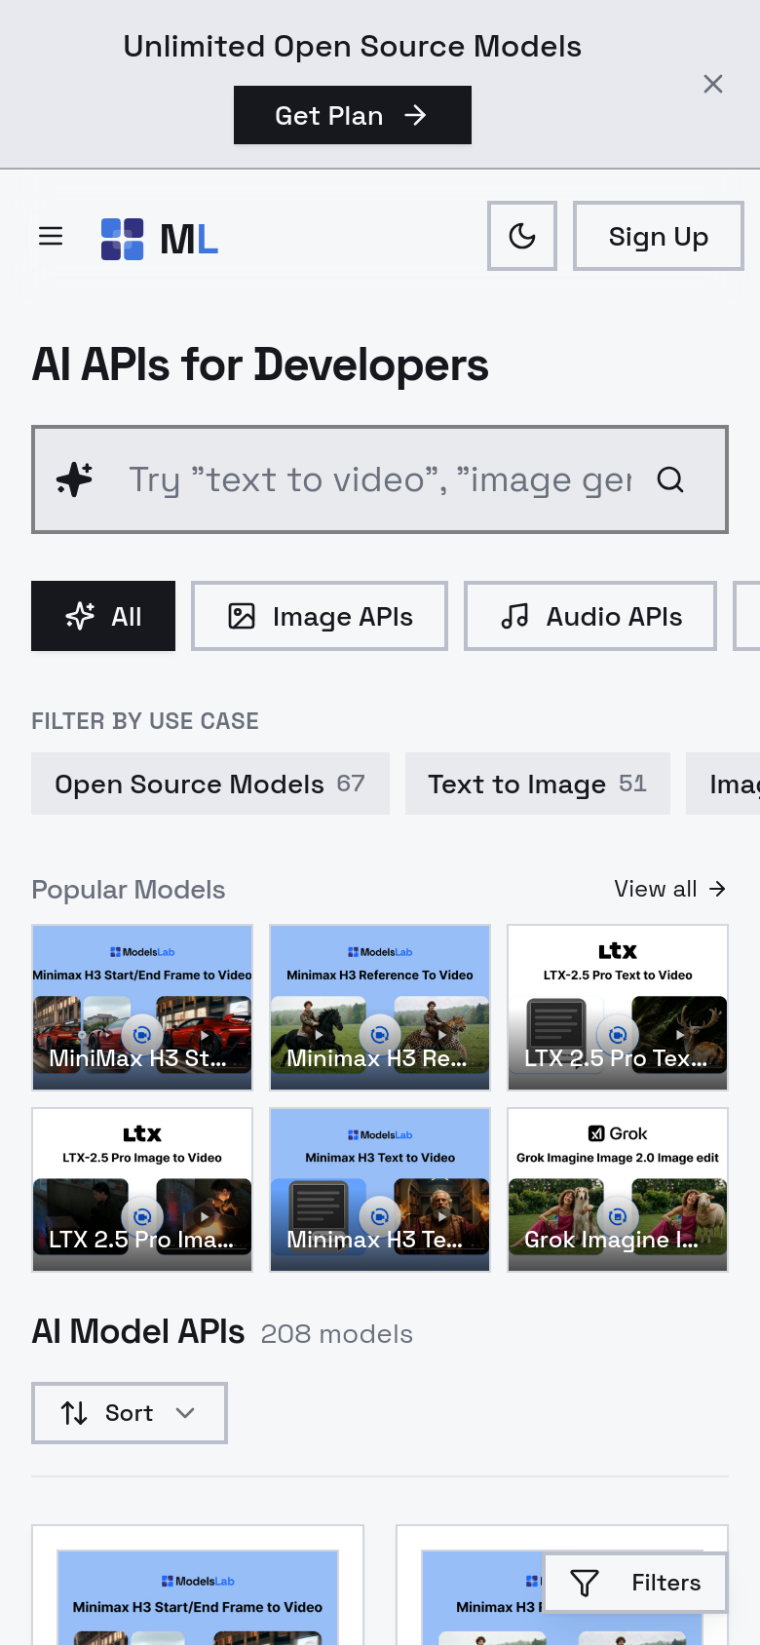Open the hamburger navigation menu
This screenshot has width=760, height=1645.
[51, 236]
